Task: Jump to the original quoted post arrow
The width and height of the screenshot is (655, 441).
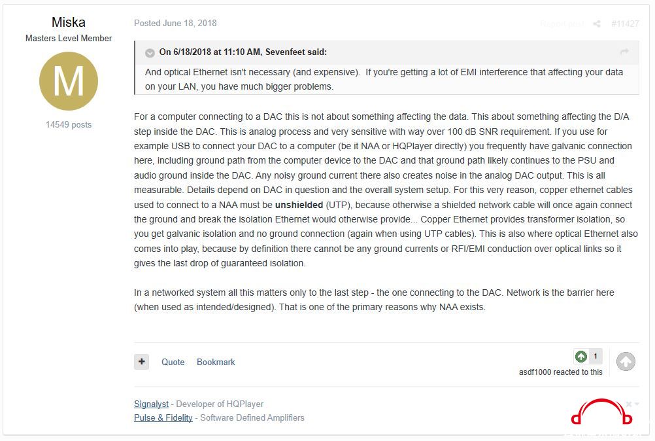Action: pos(624,52)
